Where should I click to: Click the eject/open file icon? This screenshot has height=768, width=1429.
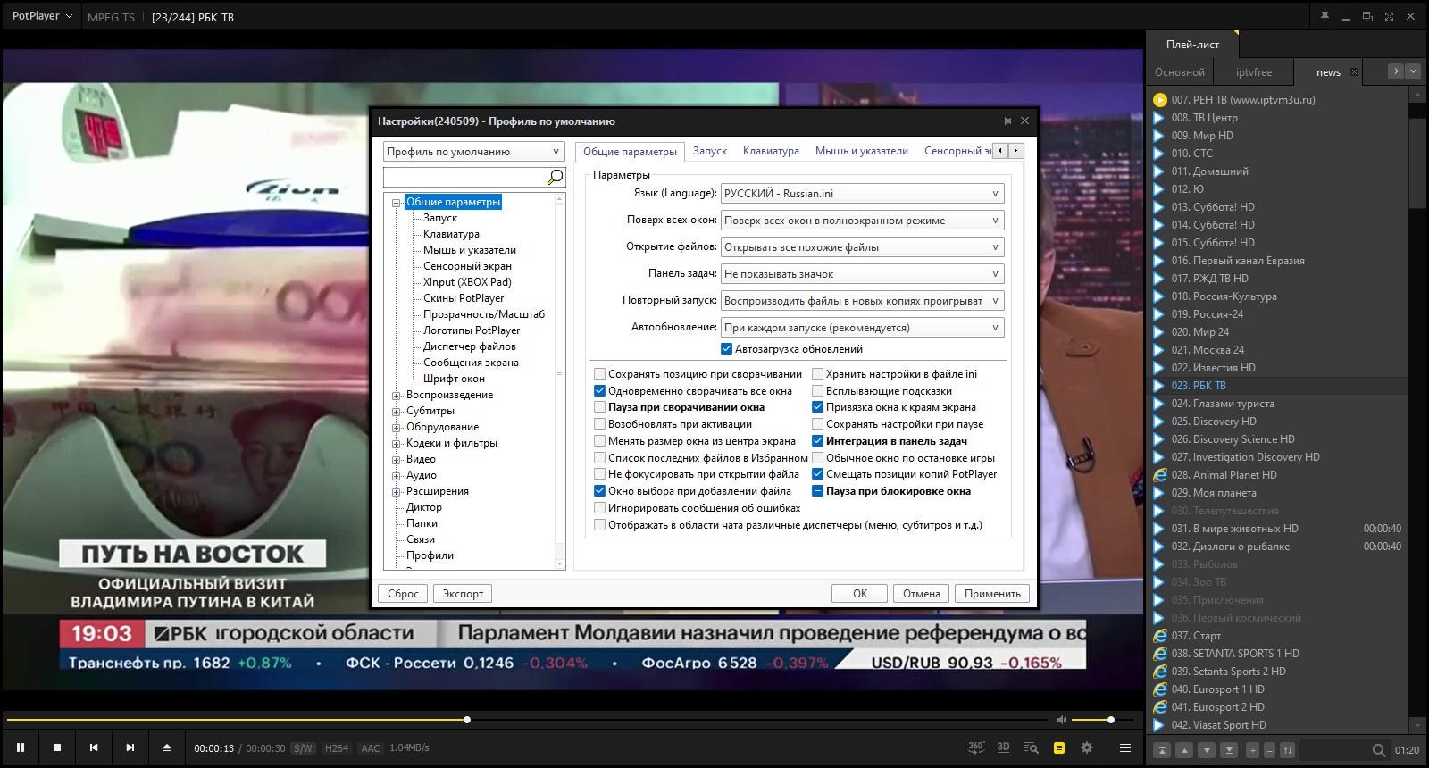(166, 747)
